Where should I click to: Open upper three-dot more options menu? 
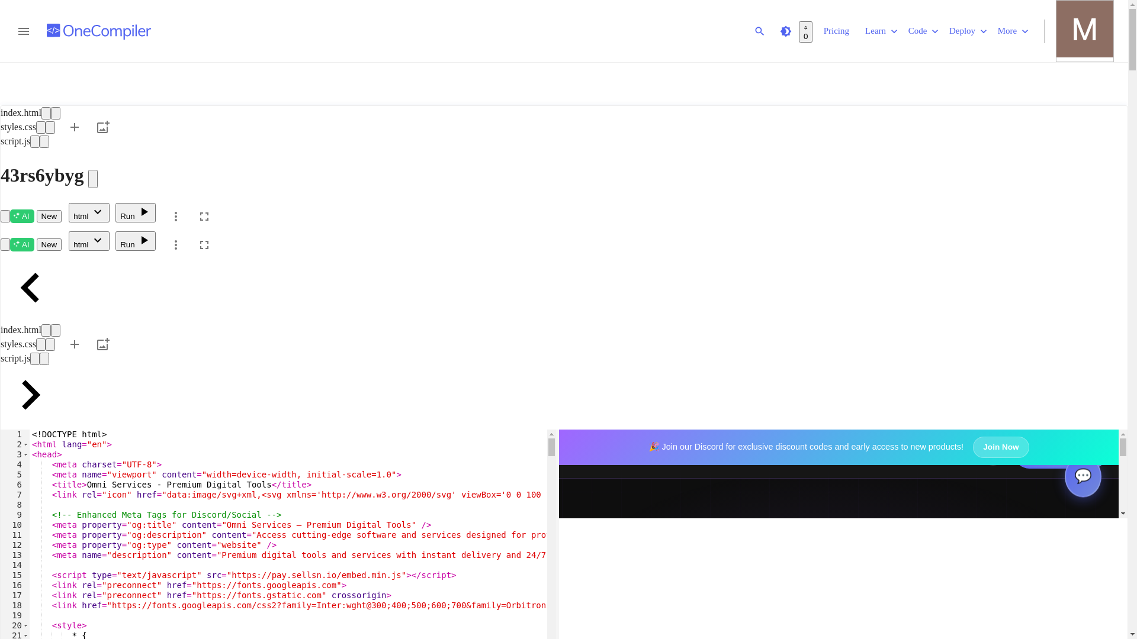coord(176,217)
